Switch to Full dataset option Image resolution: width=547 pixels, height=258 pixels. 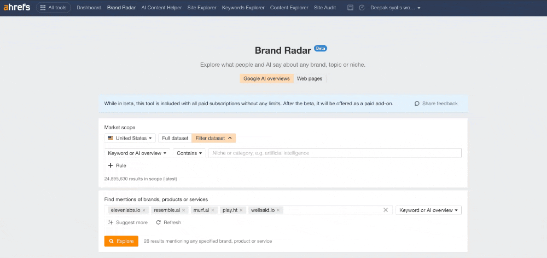pyautogui.click(x=175, y=138)
